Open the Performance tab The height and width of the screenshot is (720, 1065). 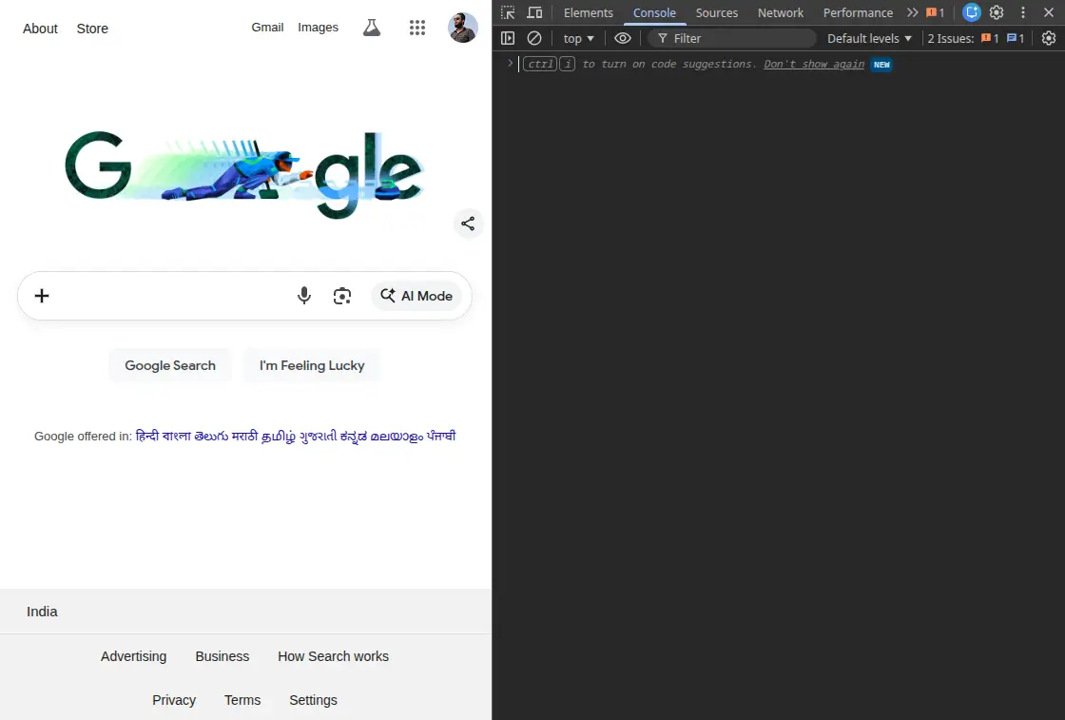(858, 13)
